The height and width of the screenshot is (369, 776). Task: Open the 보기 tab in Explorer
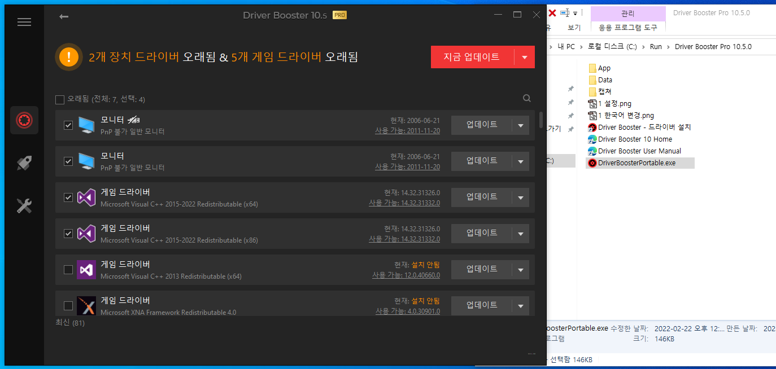click(x=574, y=27)
